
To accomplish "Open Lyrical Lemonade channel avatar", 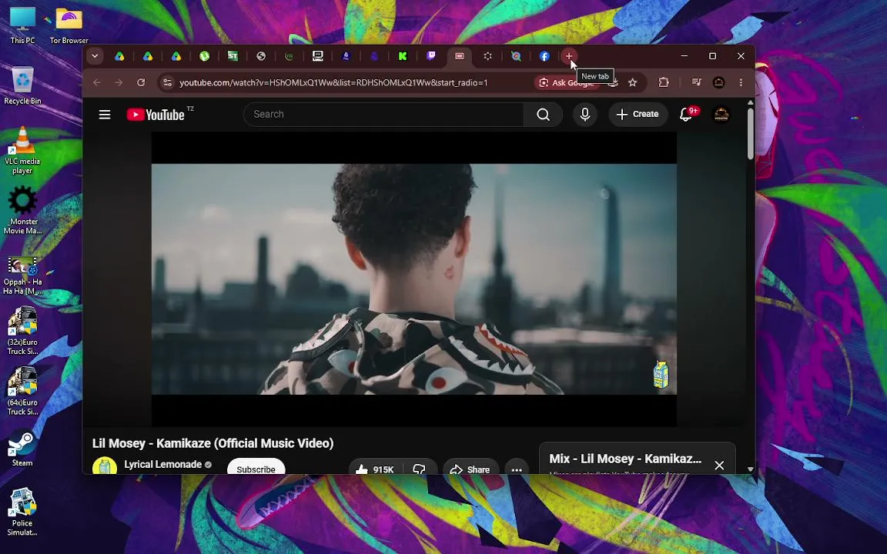I will (x=105, y=466).
